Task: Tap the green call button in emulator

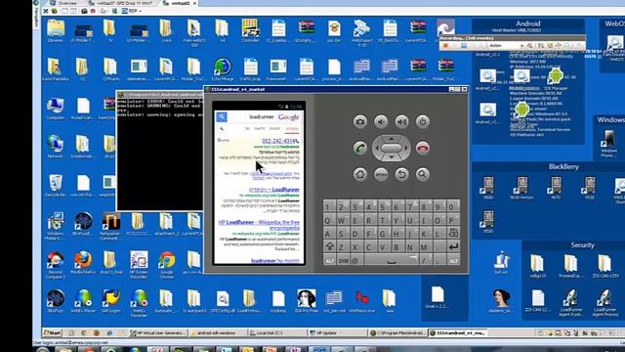Action: 360,148
